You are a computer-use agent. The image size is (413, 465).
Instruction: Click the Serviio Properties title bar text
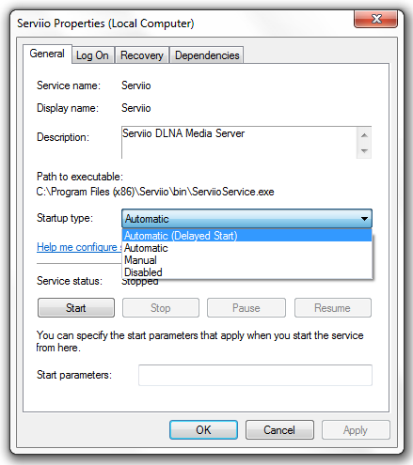[x=105, y=23]
